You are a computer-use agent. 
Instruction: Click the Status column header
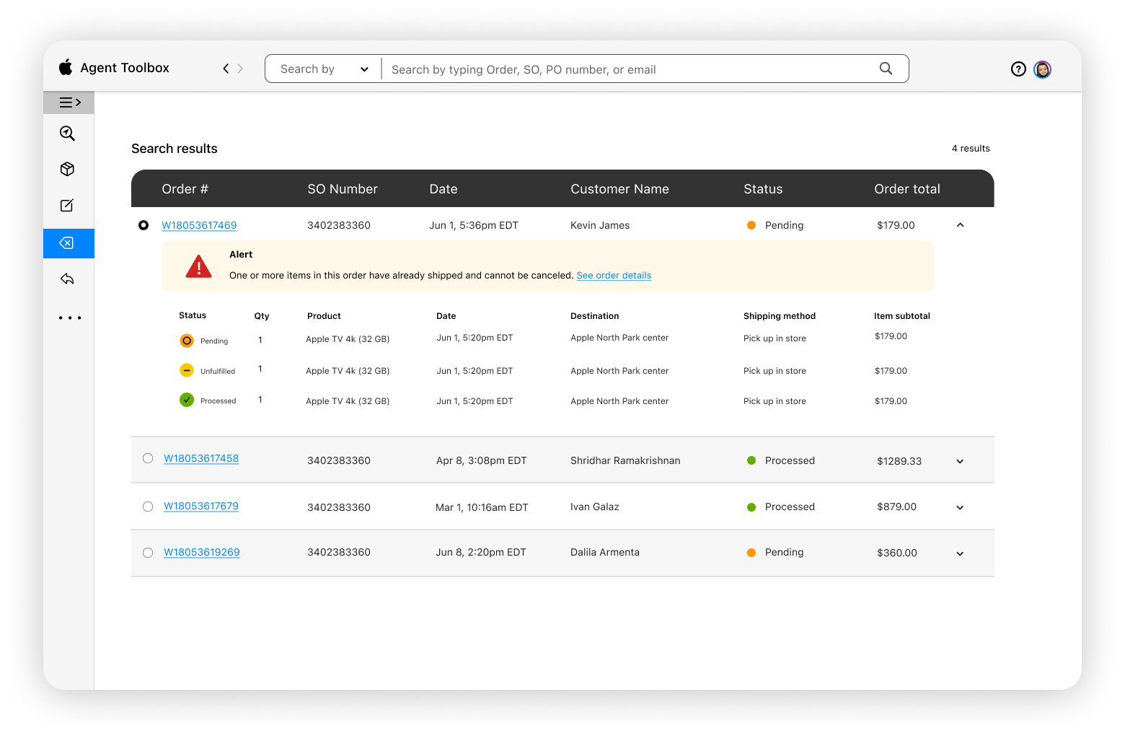coord(763,189)
